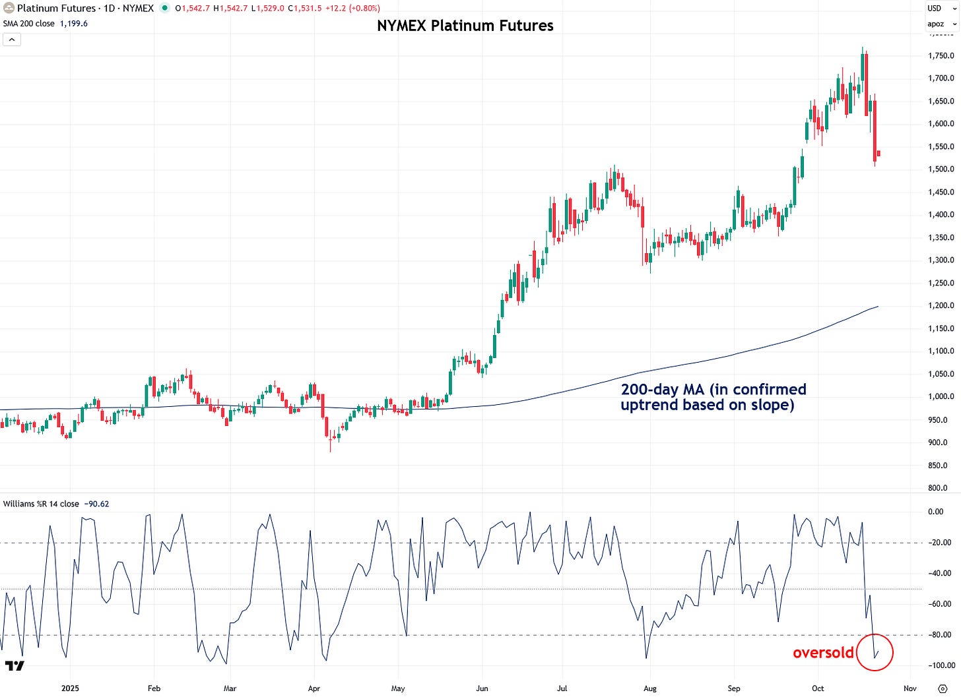Screen dimensions: 961x697
Task: Click the high price H1,542.7
Action: click(231, 9)
